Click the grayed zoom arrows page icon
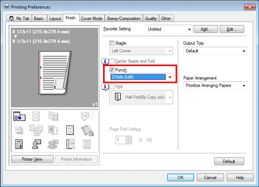 pos(36,116)
